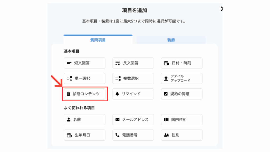Choose the 生年月日 item button
Viewport: 270px width, 152px height.
[85, 135]
